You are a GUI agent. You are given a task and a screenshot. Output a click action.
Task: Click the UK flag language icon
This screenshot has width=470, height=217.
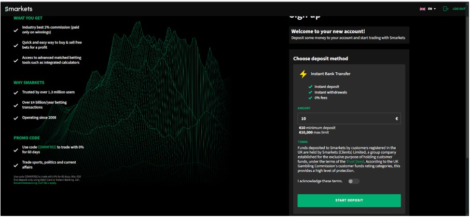(422, 9)
